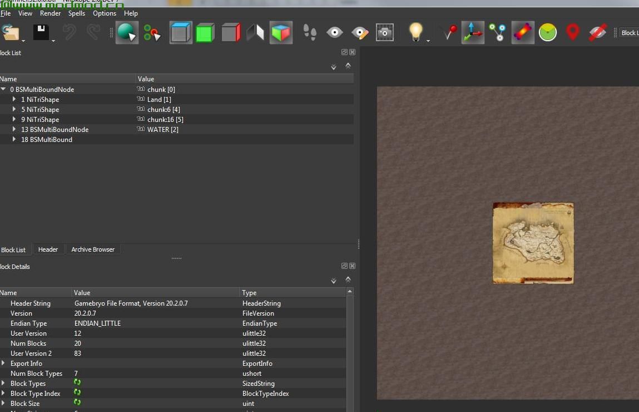Expand the Block Types row
Image resolution: width=639 pixels, height=412 pixels.
pos(3,383)
